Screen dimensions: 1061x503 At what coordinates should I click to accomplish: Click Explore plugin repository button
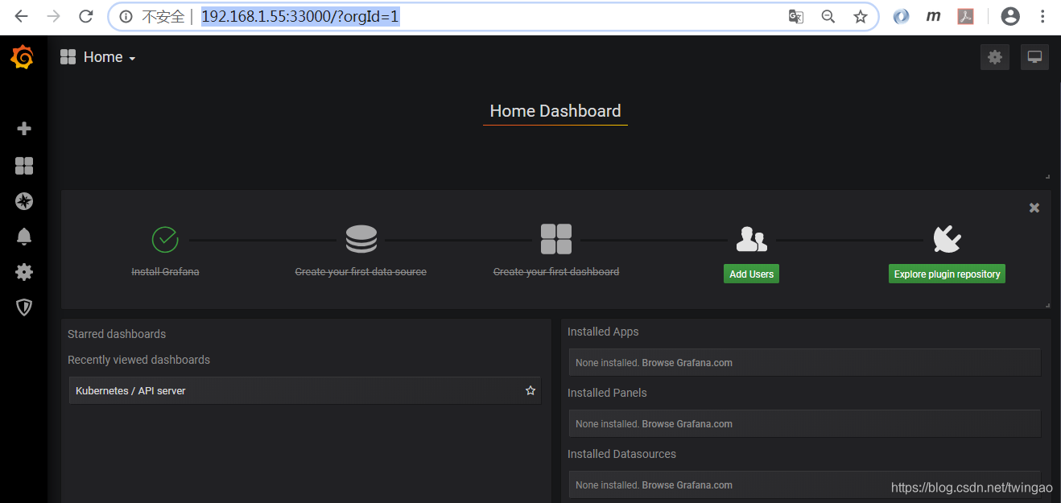(947, 274)
